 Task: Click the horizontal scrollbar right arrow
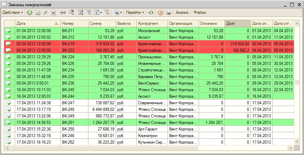pyautogui.click(x=291, y=148)
